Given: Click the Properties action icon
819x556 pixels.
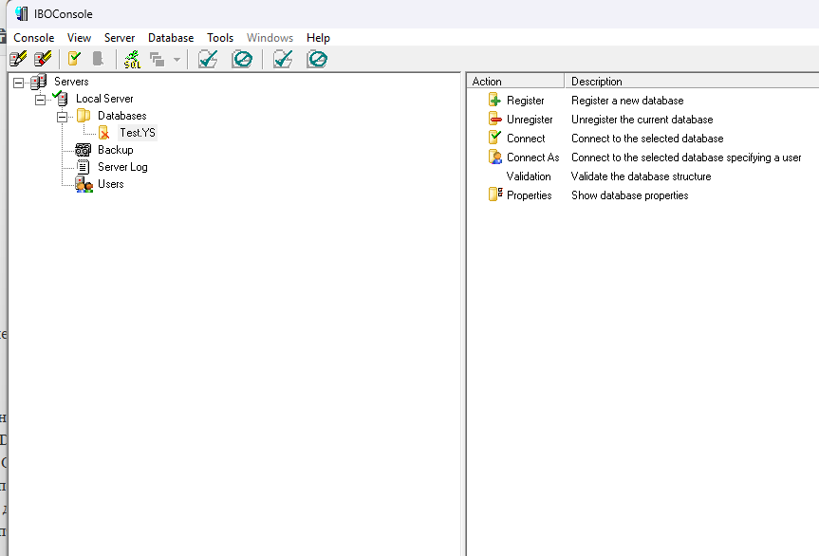Looking at the screenshot, I should coord(494,195).
